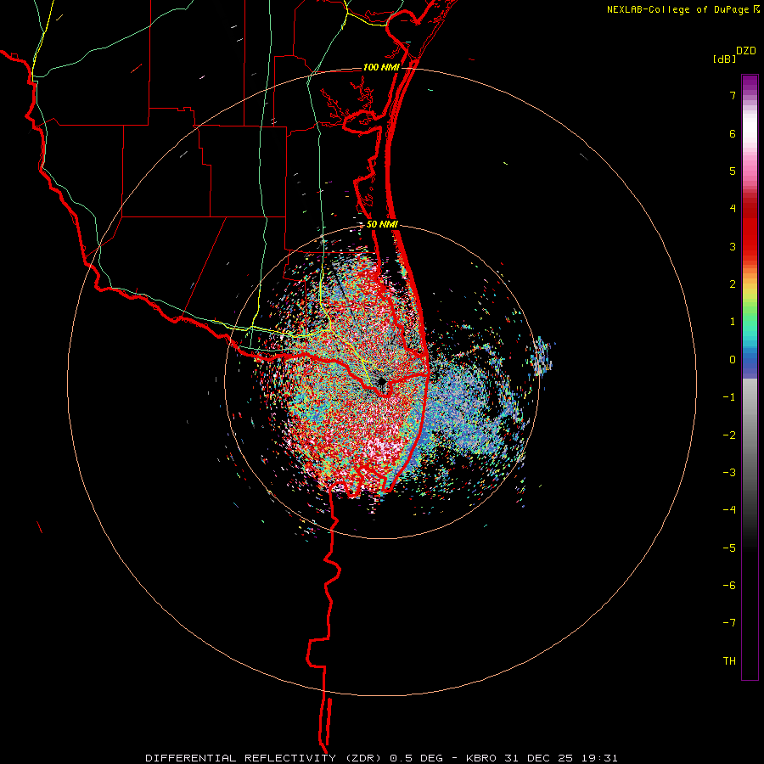
Task: Click the 31 DEC 25 date in the caption
Action: (539, 758)
